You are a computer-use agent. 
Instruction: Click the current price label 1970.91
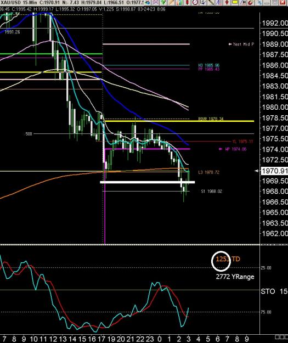[274, 171]
